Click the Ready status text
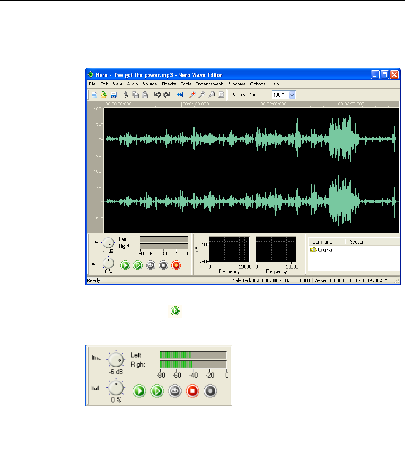This screenshot has height=455, width=405. (x=94, y=280)
